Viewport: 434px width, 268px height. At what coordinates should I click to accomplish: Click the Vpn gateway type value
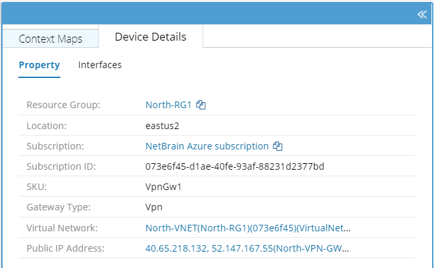coord(154,208)
